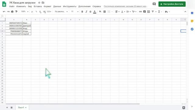Toggle bold formatting
The image size is (195, 110).
tap(82, 12)
